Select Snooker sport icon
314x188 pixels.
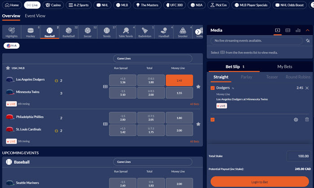[183, 32]
